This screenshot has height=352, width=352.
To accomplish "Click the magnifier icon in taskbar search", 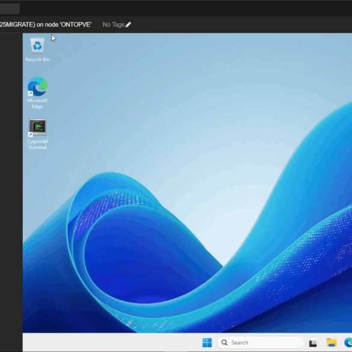I will click(224, 342).
